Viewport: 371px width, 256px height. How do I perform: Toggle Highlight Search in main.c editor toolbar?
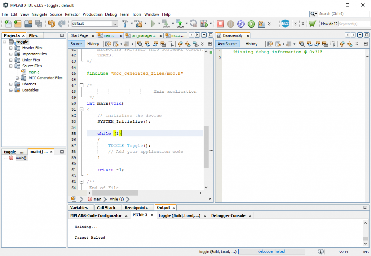point(163,44)
